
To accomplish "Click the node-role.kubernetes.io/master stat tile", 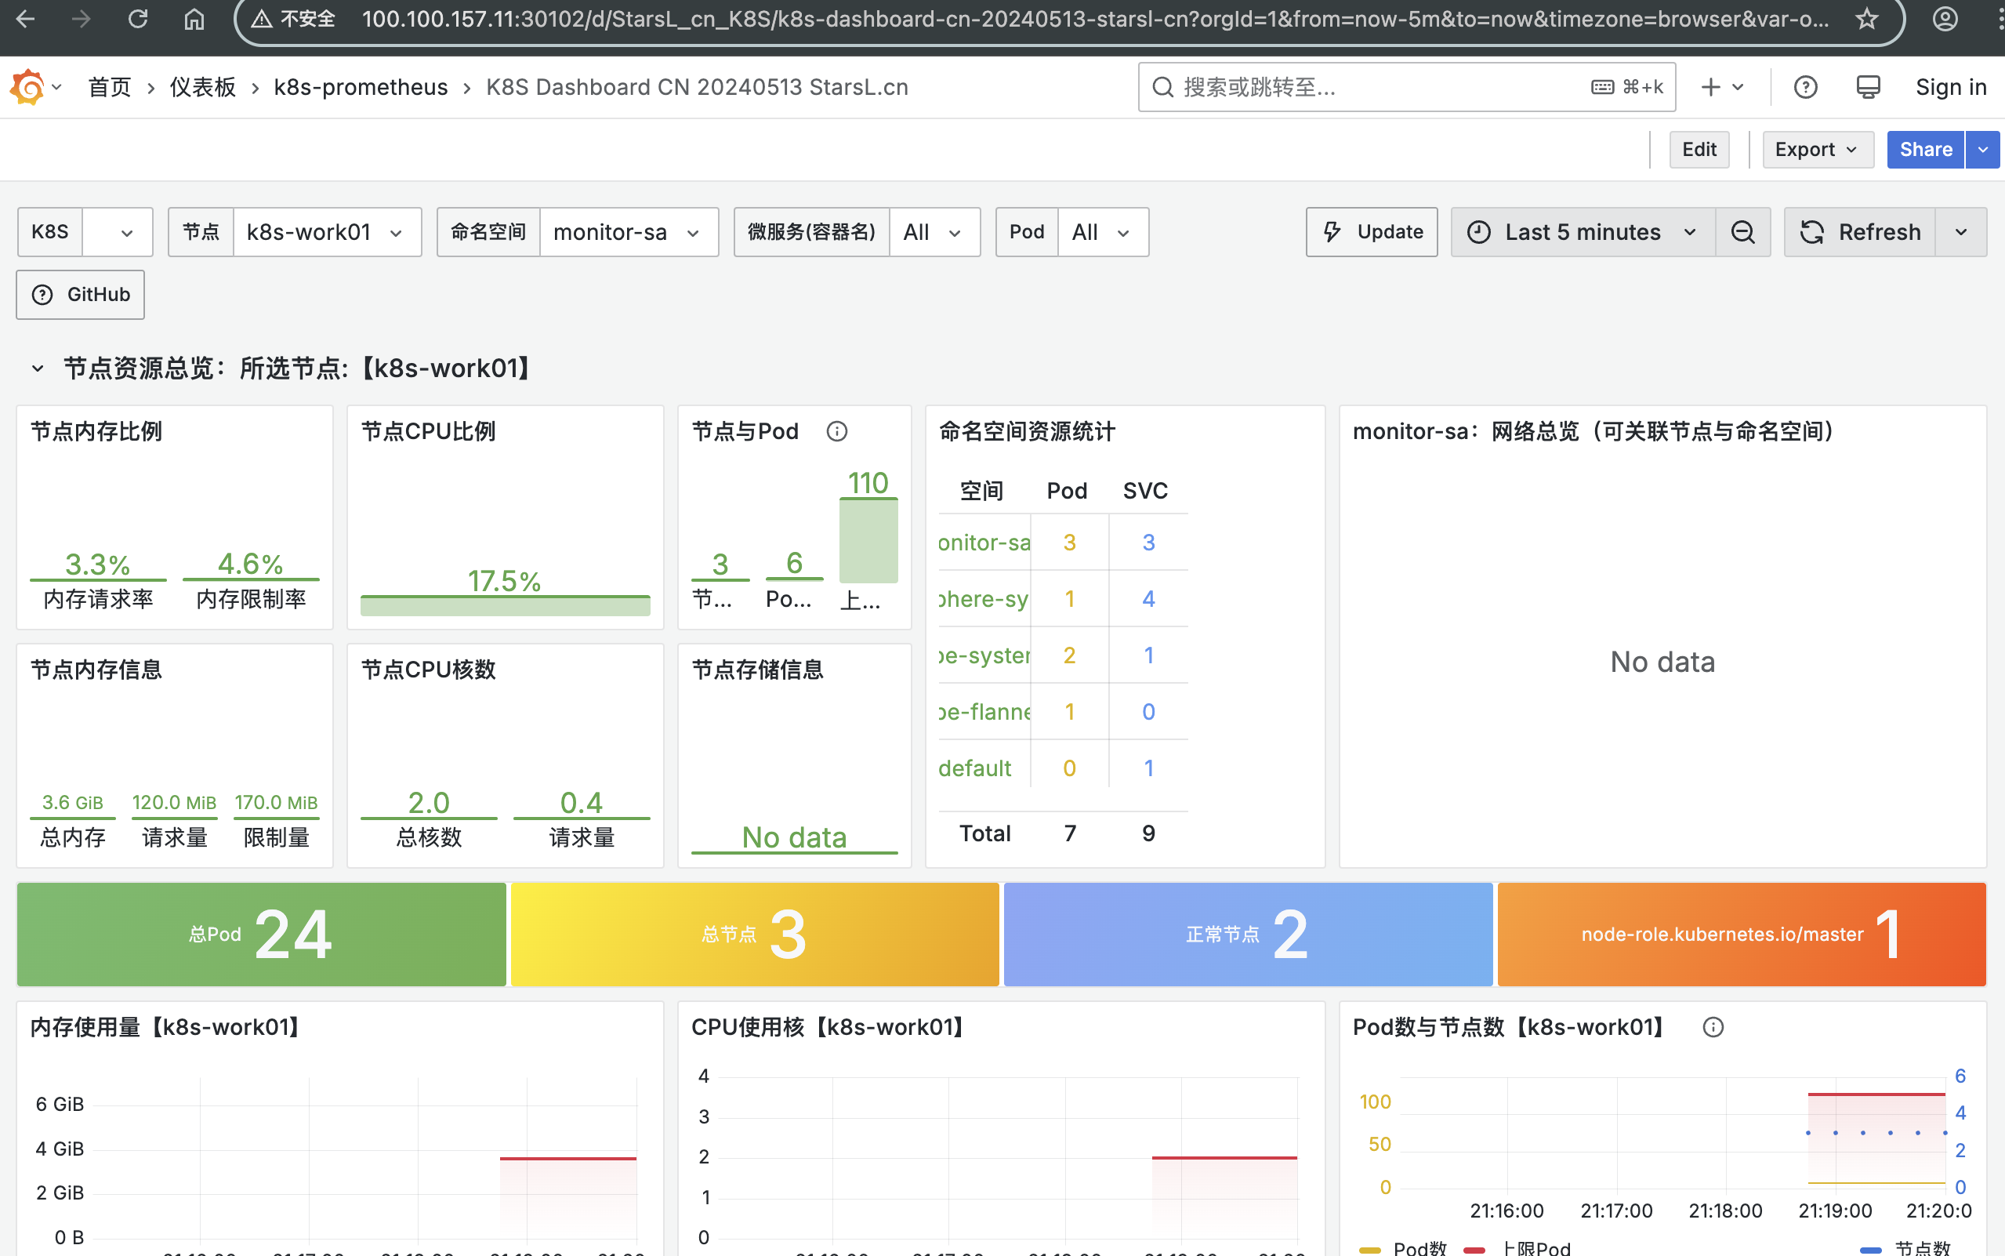I will pos(1741,934).
